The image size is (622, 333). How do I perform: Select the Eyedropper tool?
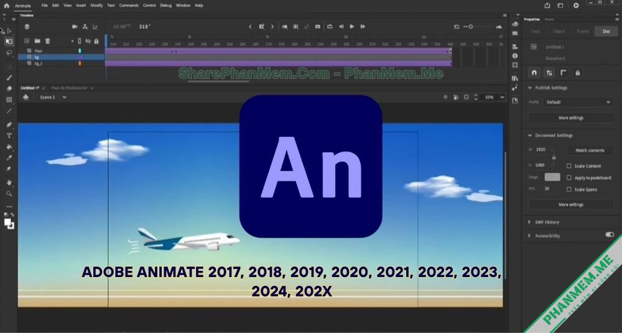coord(9,158)
